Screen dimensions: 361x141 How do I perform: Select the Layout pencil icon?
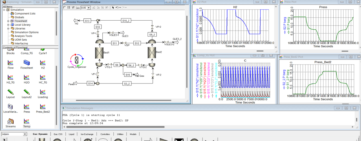click(x=10, y=92)
